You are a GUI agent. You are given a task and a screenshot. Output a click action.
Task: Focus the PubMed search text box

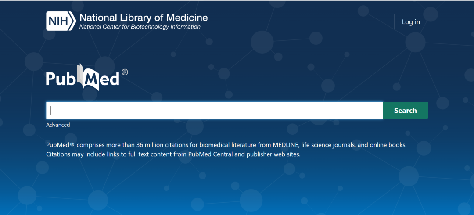coord(214,111)
